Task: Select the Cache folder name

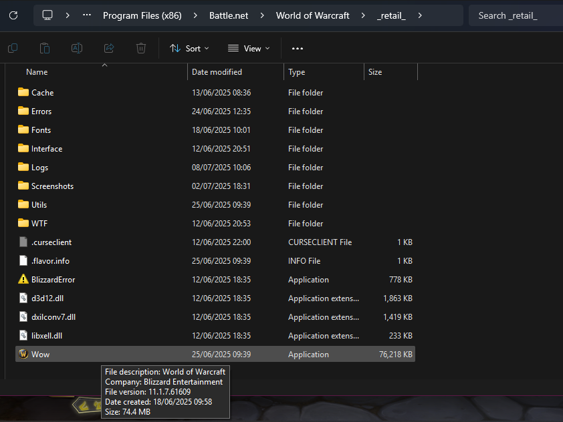Action: tap(42, 93)
